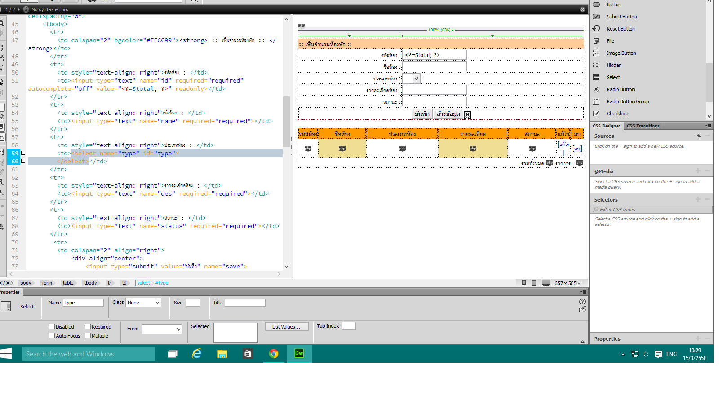This screenshot has width=719, height=404.
Task: Open the Properties panel options menu
Action: tap(583, 292)
